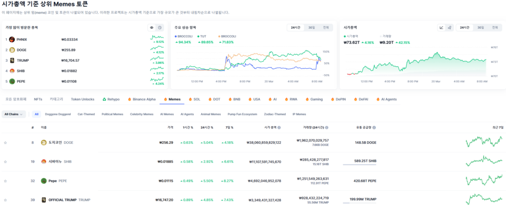Filter by Doggone Doggerel
Image resolution: width=506 pixels, height=208 pixels.
tap(58, 114)
